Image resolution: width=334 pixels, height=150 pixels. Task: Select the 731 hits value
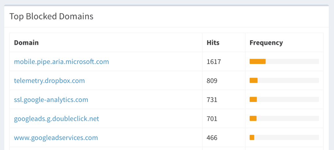[212, 100]
